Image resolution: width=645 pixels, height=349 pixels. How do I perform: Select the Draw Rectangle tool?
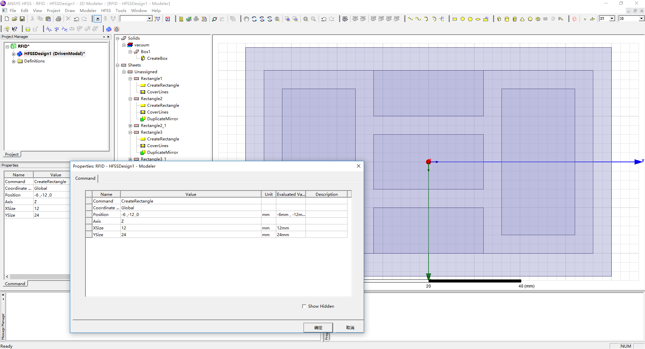pyautogui.click(x=455, y=19)
